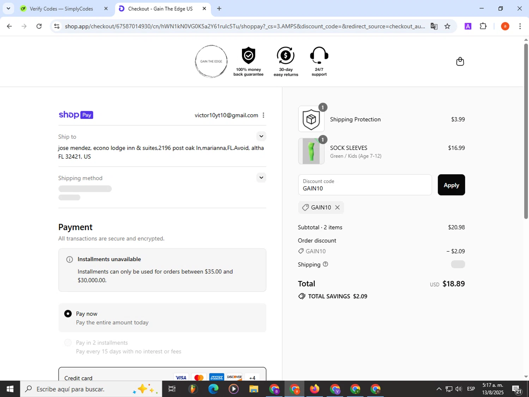Click the browser address bar URL

pyautogui.click(x=245, y=26)
